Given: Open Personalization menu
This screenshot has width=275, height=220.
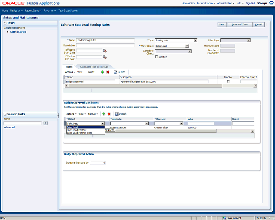Looking at the screenshot, I should [x=206, y=3].
